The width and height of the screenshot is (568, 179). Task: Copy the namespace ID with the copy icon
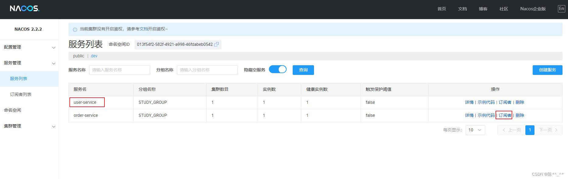216,44
